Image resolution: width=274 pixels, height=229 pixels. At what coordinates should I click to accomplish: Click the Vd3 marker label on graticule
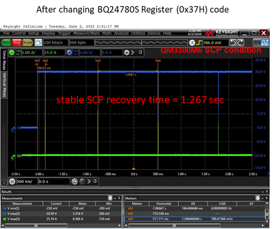98,61
